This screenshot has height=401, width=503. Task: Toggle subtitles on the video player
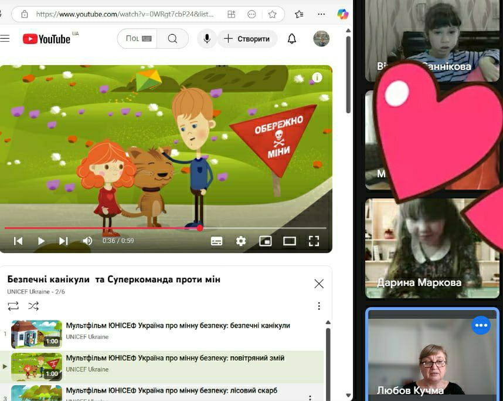pos(216,241)
